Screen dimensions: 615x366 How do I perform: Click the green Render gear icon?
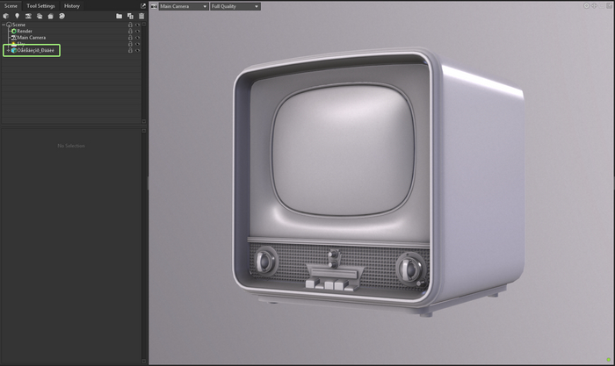pos(14,31)
